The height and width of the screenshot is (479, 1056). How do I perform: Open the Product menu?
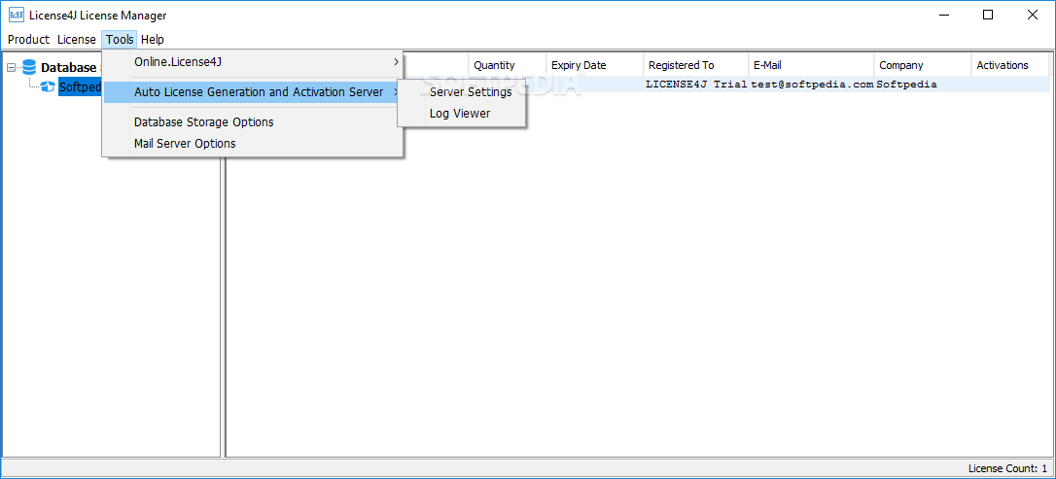click(x=28, y=40)
